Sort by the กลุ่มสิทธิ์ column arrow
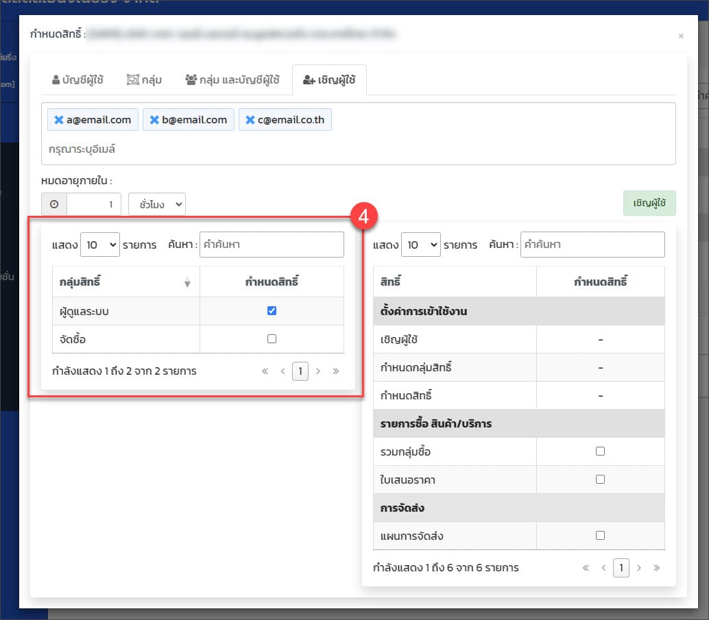709x620 pixels. [187, 282]
